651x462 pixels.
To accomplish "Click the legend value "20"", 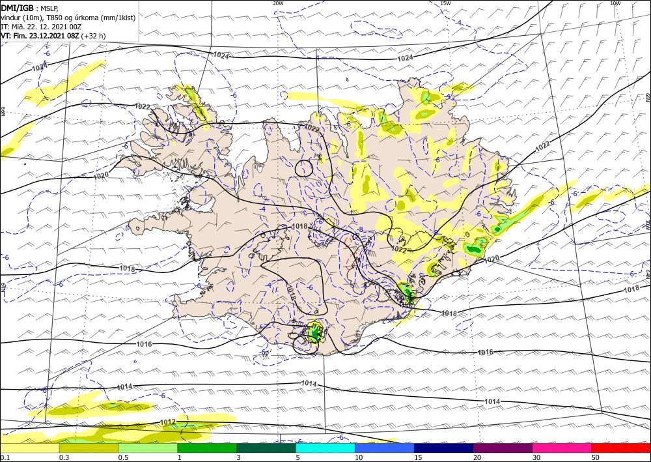I will (x=477, y=457).
